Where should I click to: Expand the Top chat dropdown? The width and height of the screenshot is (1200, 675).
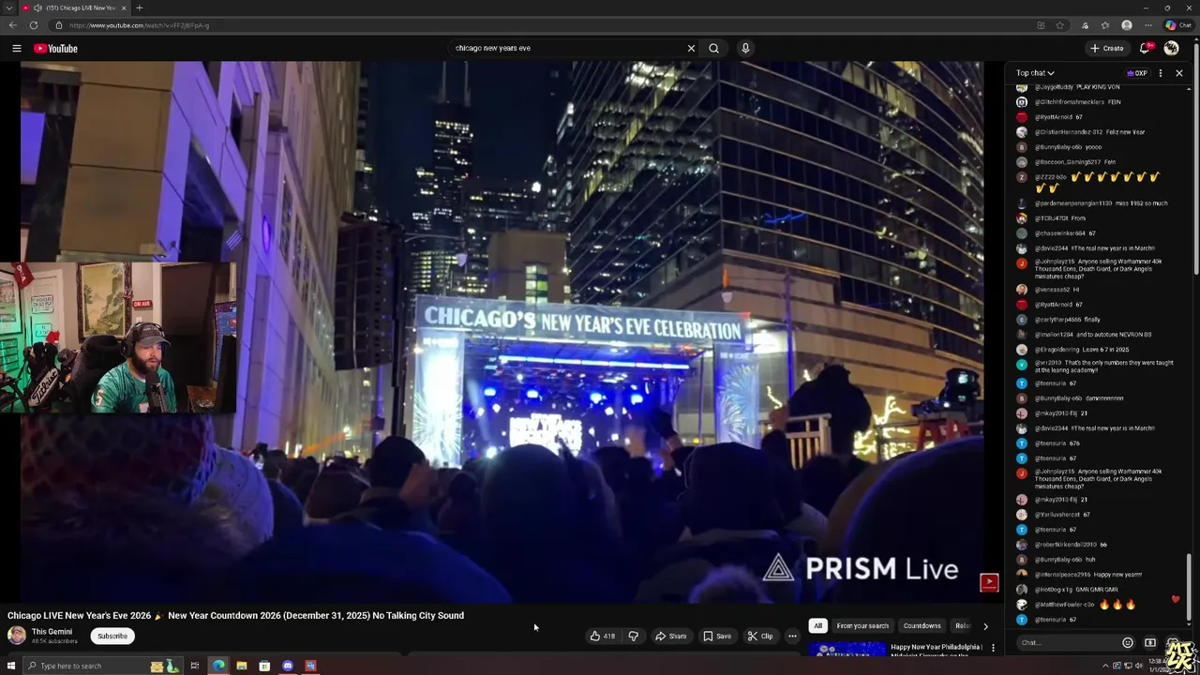click(1035, 73)
